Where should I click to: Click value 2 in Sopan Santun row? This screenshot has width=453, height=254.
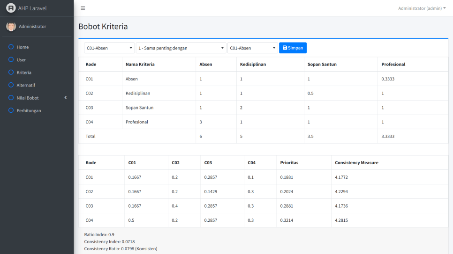pos(241,108)
